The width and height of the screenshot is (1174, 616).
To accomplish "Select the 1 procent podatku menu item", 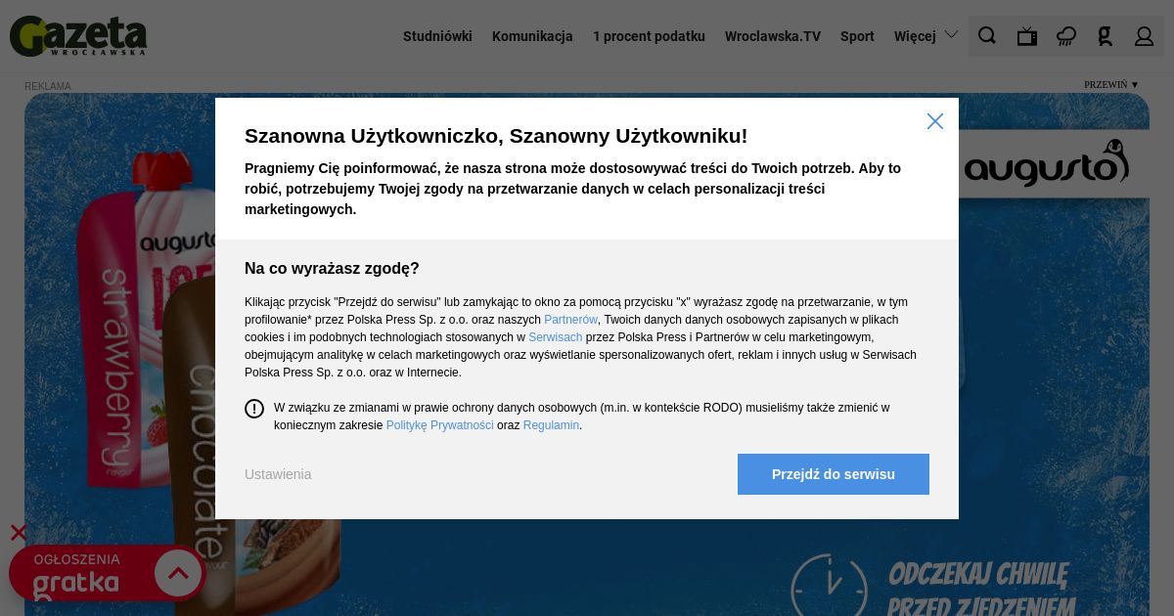I will tap(649, 36).
